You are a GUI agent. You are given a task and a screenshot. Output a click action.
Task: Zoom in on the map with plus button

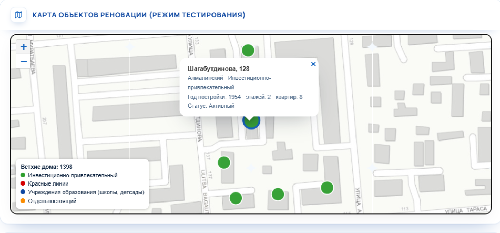[24, 47]
